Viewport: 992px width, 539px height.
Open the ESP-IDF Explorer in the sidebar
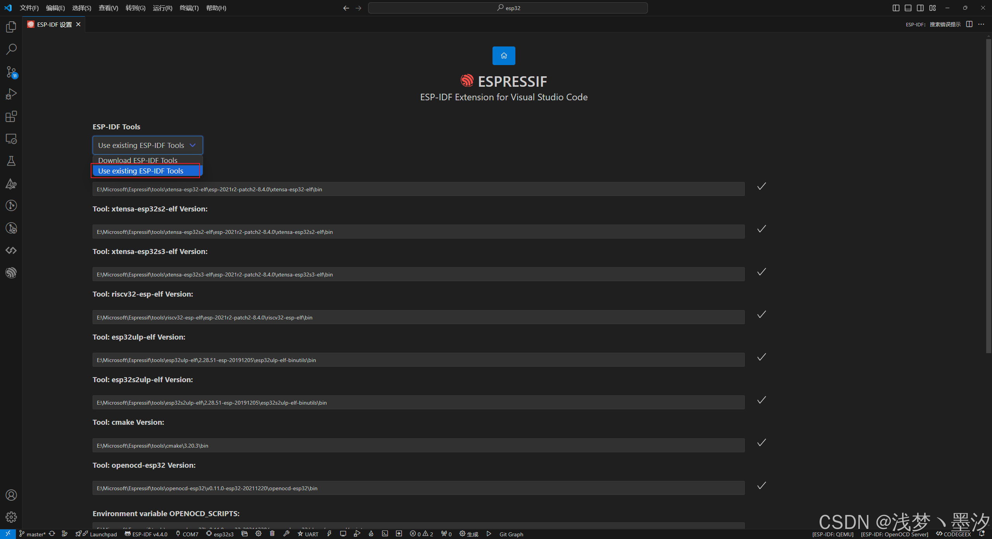coord(11,273)
